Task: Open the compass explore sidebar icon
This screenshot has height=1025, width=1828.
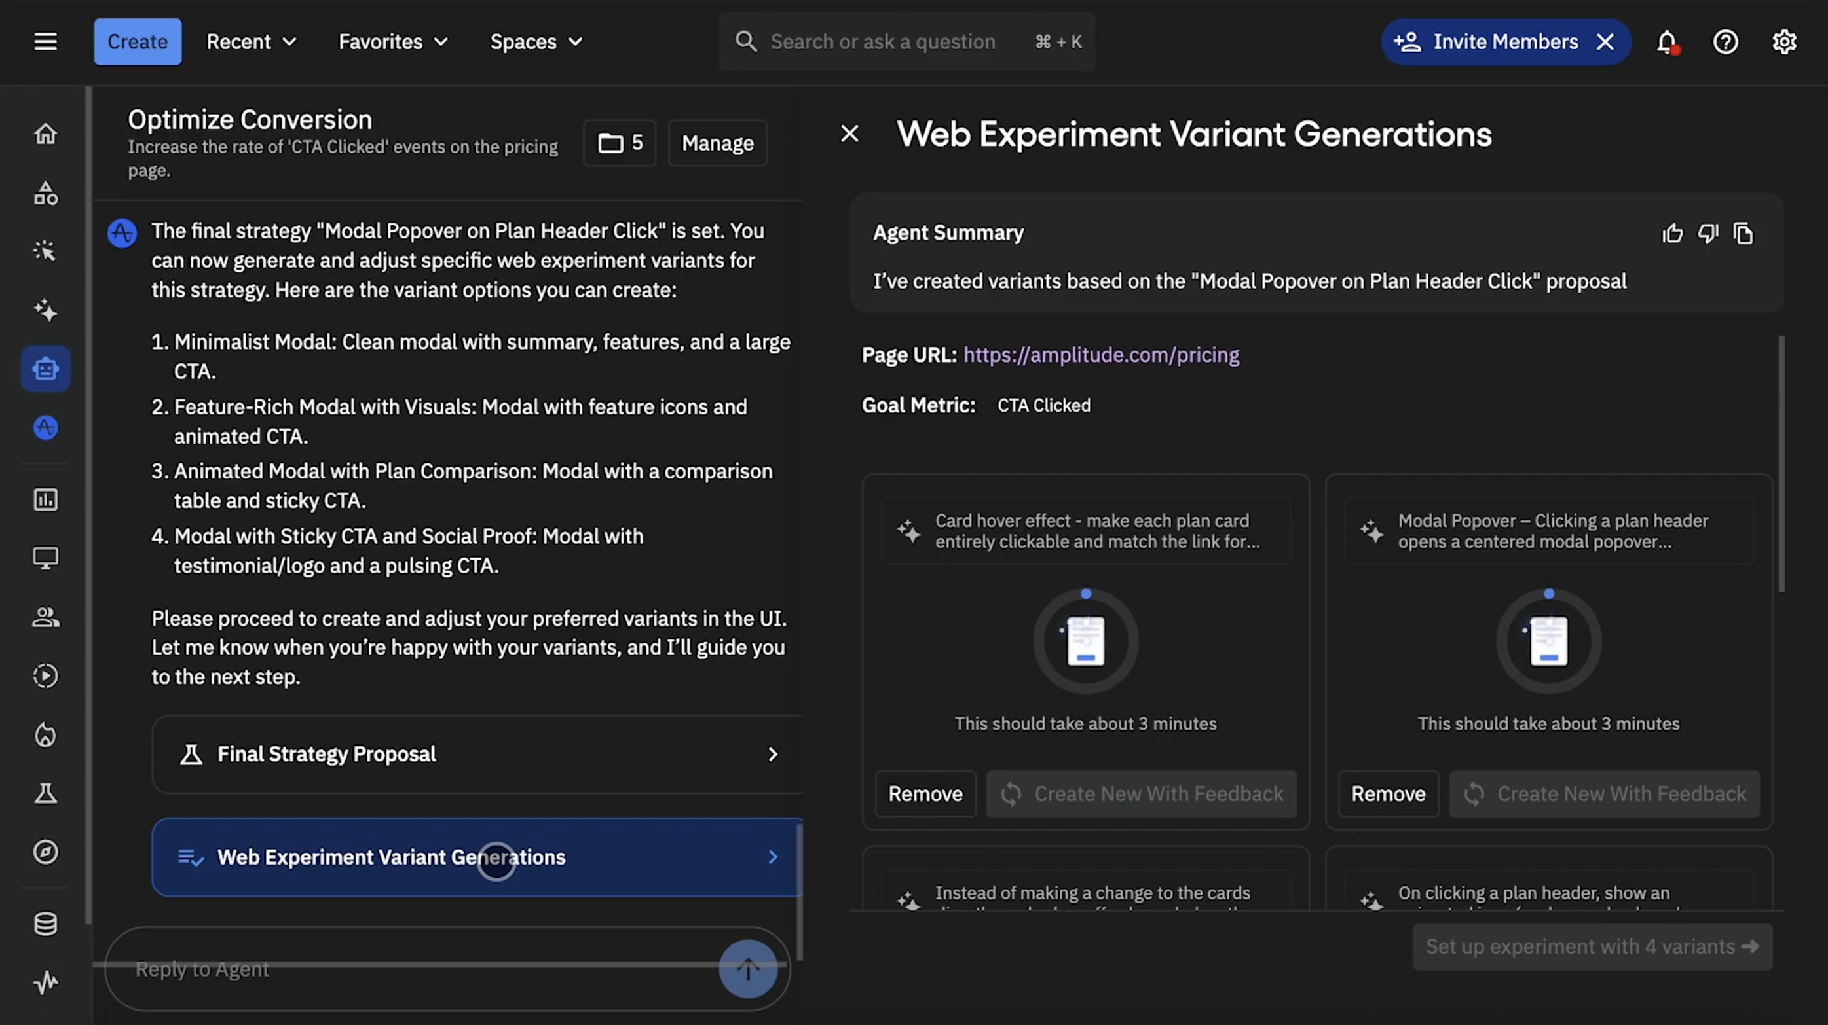Action: tap(45, 852)
